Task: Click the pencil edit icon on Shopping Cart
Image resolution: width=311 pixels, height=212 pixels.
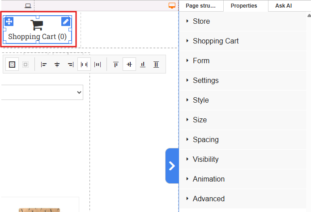Action: [x=66, y=22]
